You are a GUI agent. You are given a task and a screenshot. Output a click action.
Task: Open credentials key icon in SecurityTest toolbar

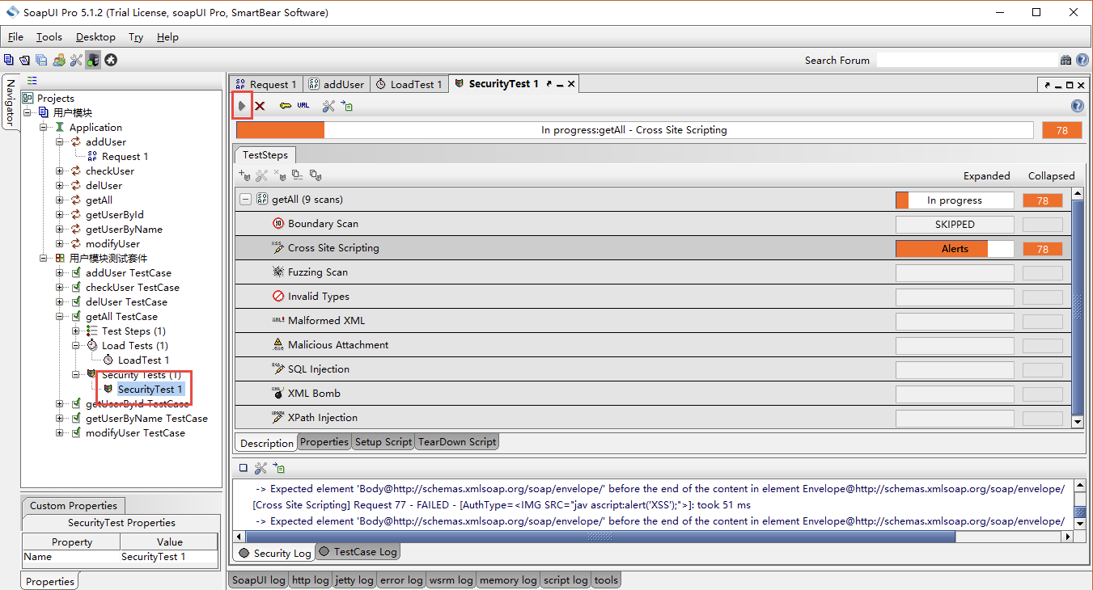pos(286,106)
